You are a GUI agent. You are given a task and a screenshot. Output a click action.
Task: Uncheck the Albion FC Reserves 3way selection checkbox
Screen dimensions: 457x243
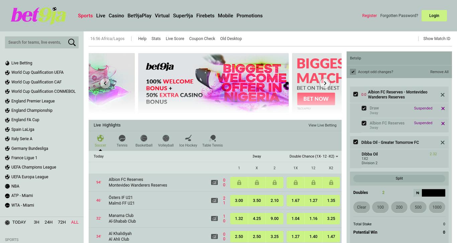pyautogui.click(x=364, y=123)
